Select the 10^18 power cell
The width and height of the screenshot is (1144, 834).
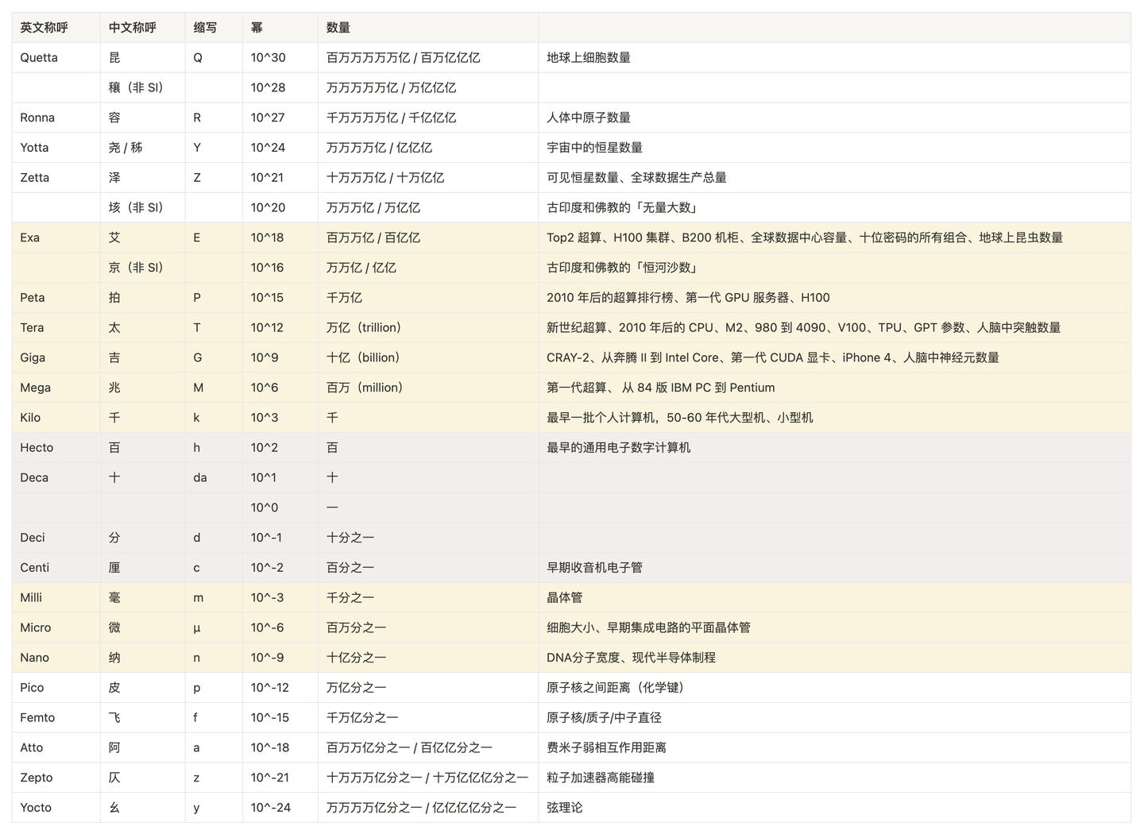point(280,237)
